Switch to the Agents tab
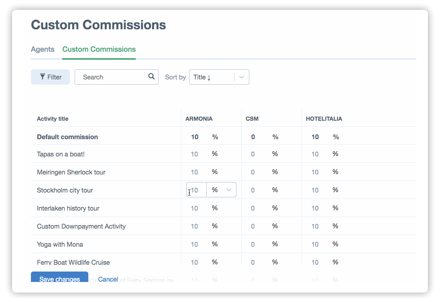The image size is (440, 298). (43, 49)
